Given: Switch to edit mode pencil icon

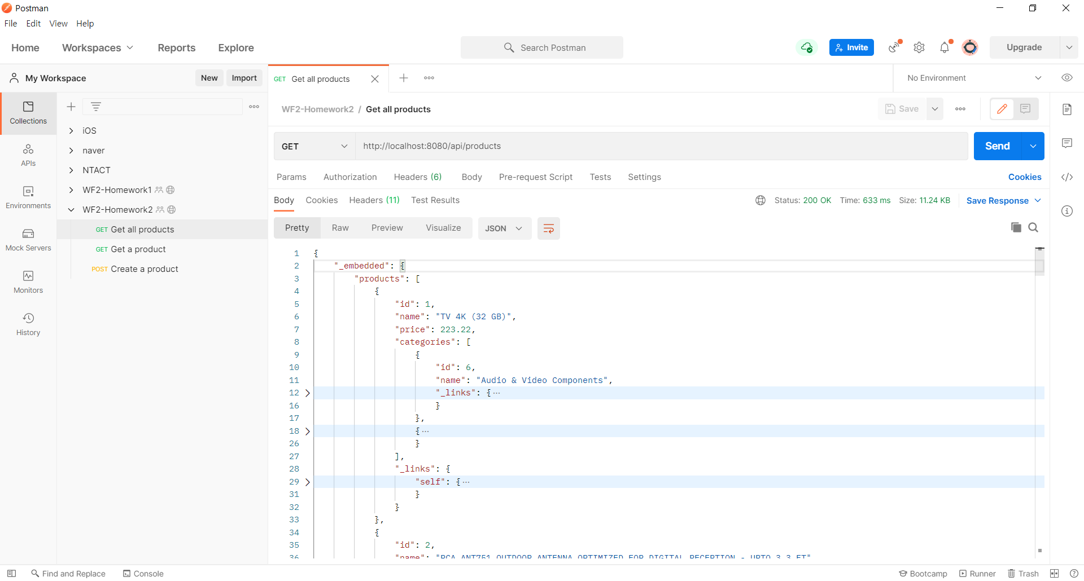Looking at the screenshot, I should [1002, 109].
